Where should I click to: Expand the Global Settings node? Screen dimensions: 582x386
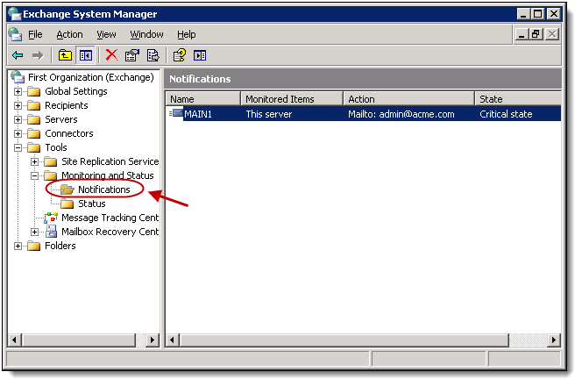coord(18,91)
